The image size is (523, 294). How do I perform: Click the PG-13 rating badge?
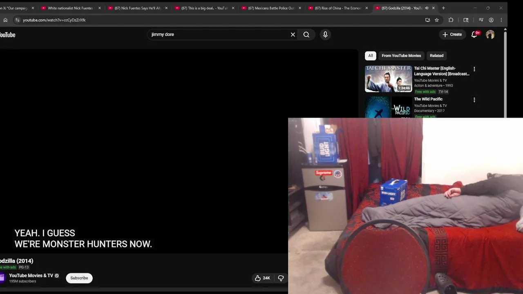24,267
